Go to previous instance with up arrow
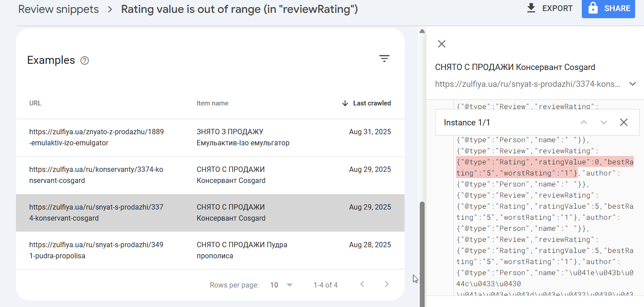The width and height of the screenshot is (644, 307). click(x=584, y=122)
